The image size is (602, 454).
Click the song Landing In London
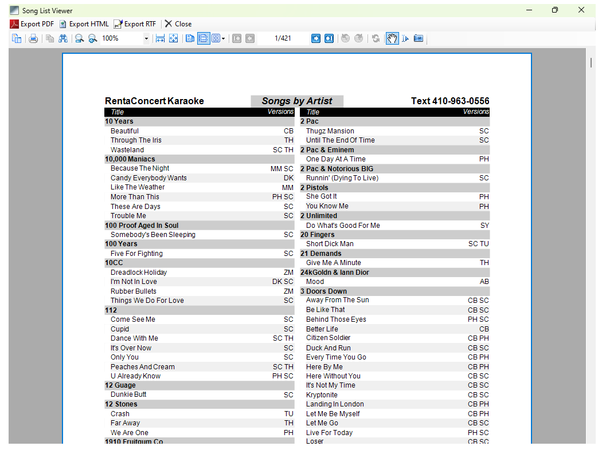point(335,404)
